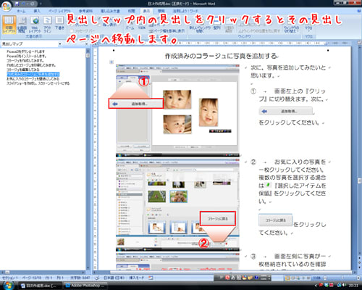Click 分割 split window button

[x=228, y=25]
